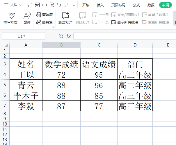
Task: Switch to the 开始 tab
Action: 86,5
